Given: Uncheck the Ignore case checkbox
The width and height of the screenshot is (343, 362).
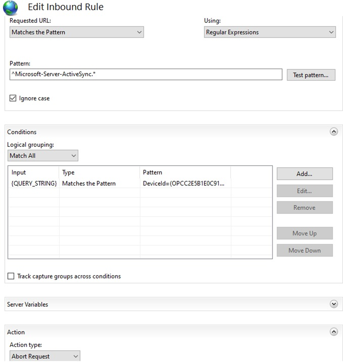Looking at the screenshot, I should (x=13, y=98).
